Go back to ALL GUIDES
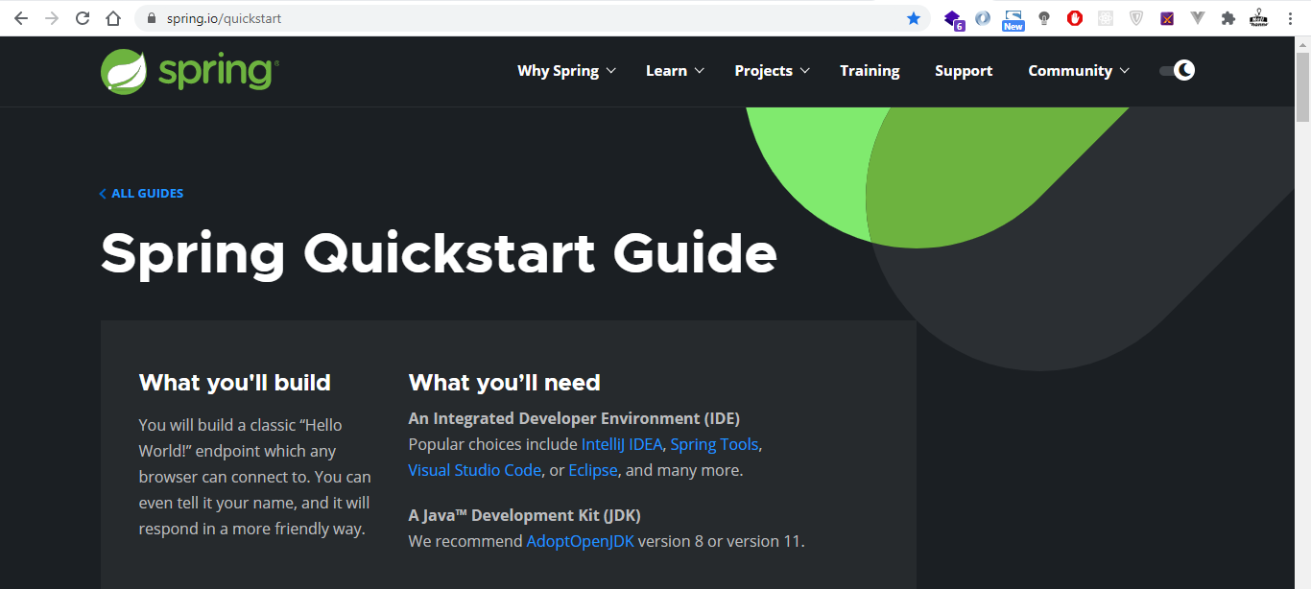The height and width of the screenshot is (589, 1311). (x=141, y=194)
